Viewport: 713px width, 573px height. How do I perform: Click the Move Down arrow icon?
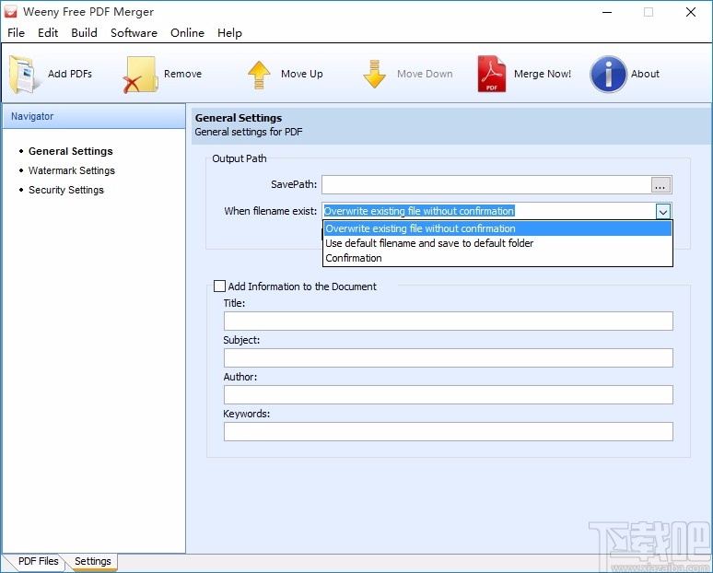pos(374,75)
